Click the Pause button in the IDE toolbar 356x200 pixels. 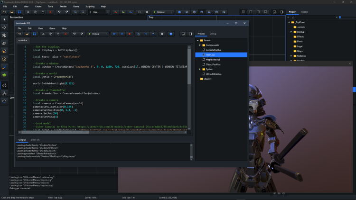point(122,34)
